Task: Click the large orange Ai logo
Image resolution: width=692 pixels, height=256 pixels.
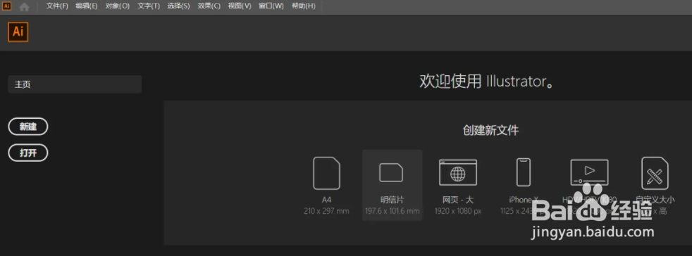Action: (x=18, y=32)
